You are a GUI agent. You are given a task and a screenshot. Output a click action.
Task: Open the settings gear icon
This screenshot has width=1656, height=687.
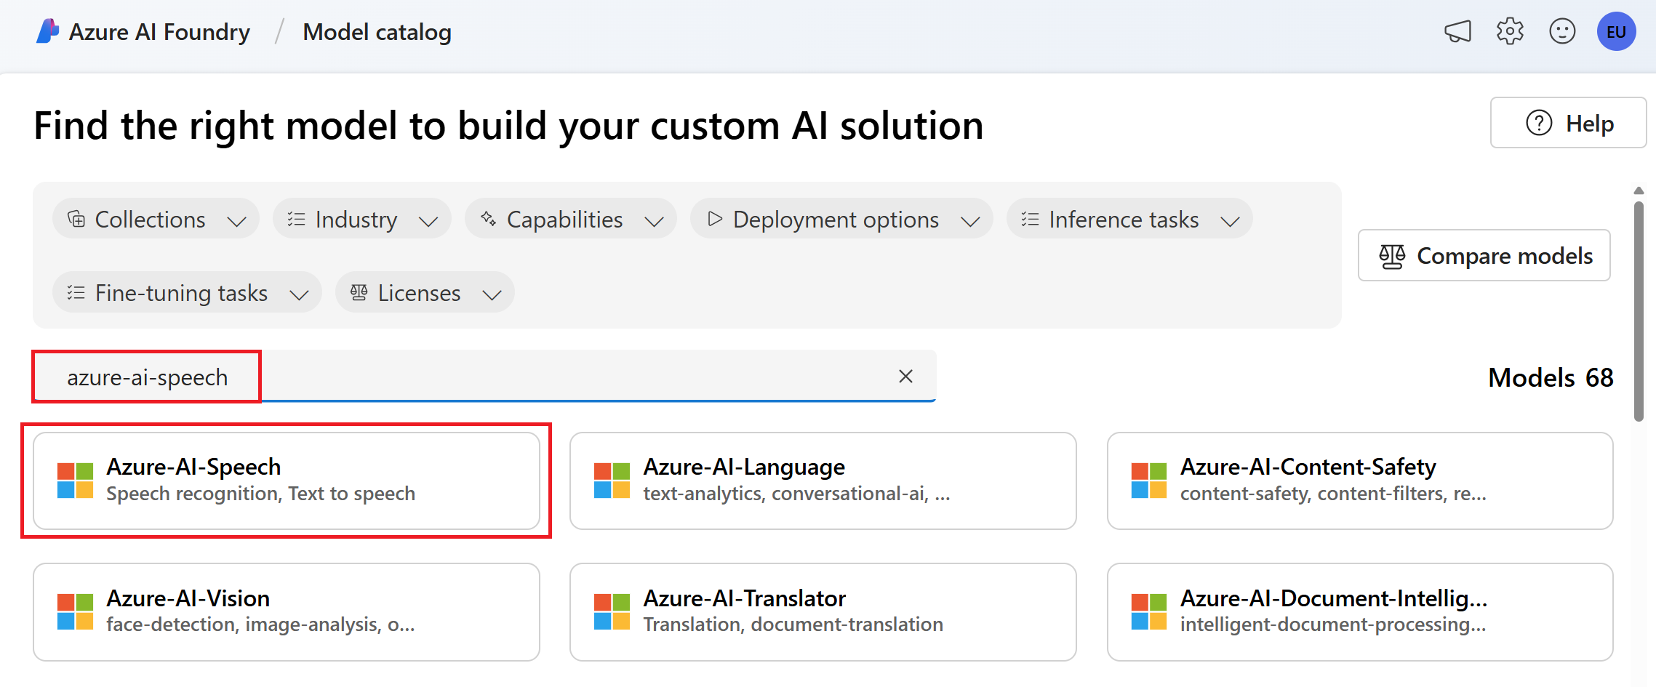(1510, 31)
